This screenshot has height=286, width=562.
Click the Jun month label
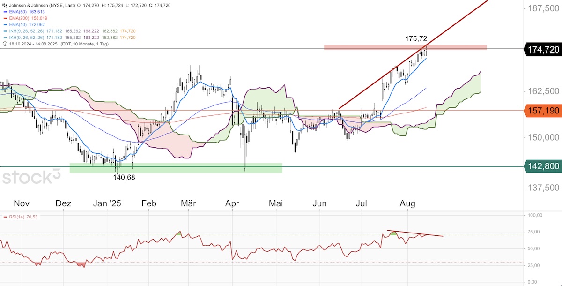[320, 203]
